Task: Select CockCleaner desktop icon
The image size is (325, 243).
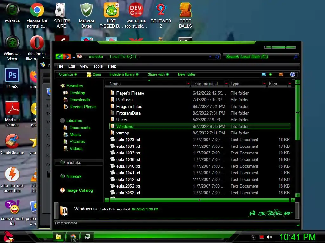Action: click(12, 144)
